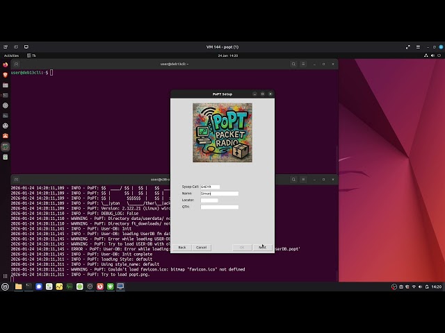Open the Ubuntu Software dock icon
Image resolution: width=445 pixels, height=333 pixels.
6,136
